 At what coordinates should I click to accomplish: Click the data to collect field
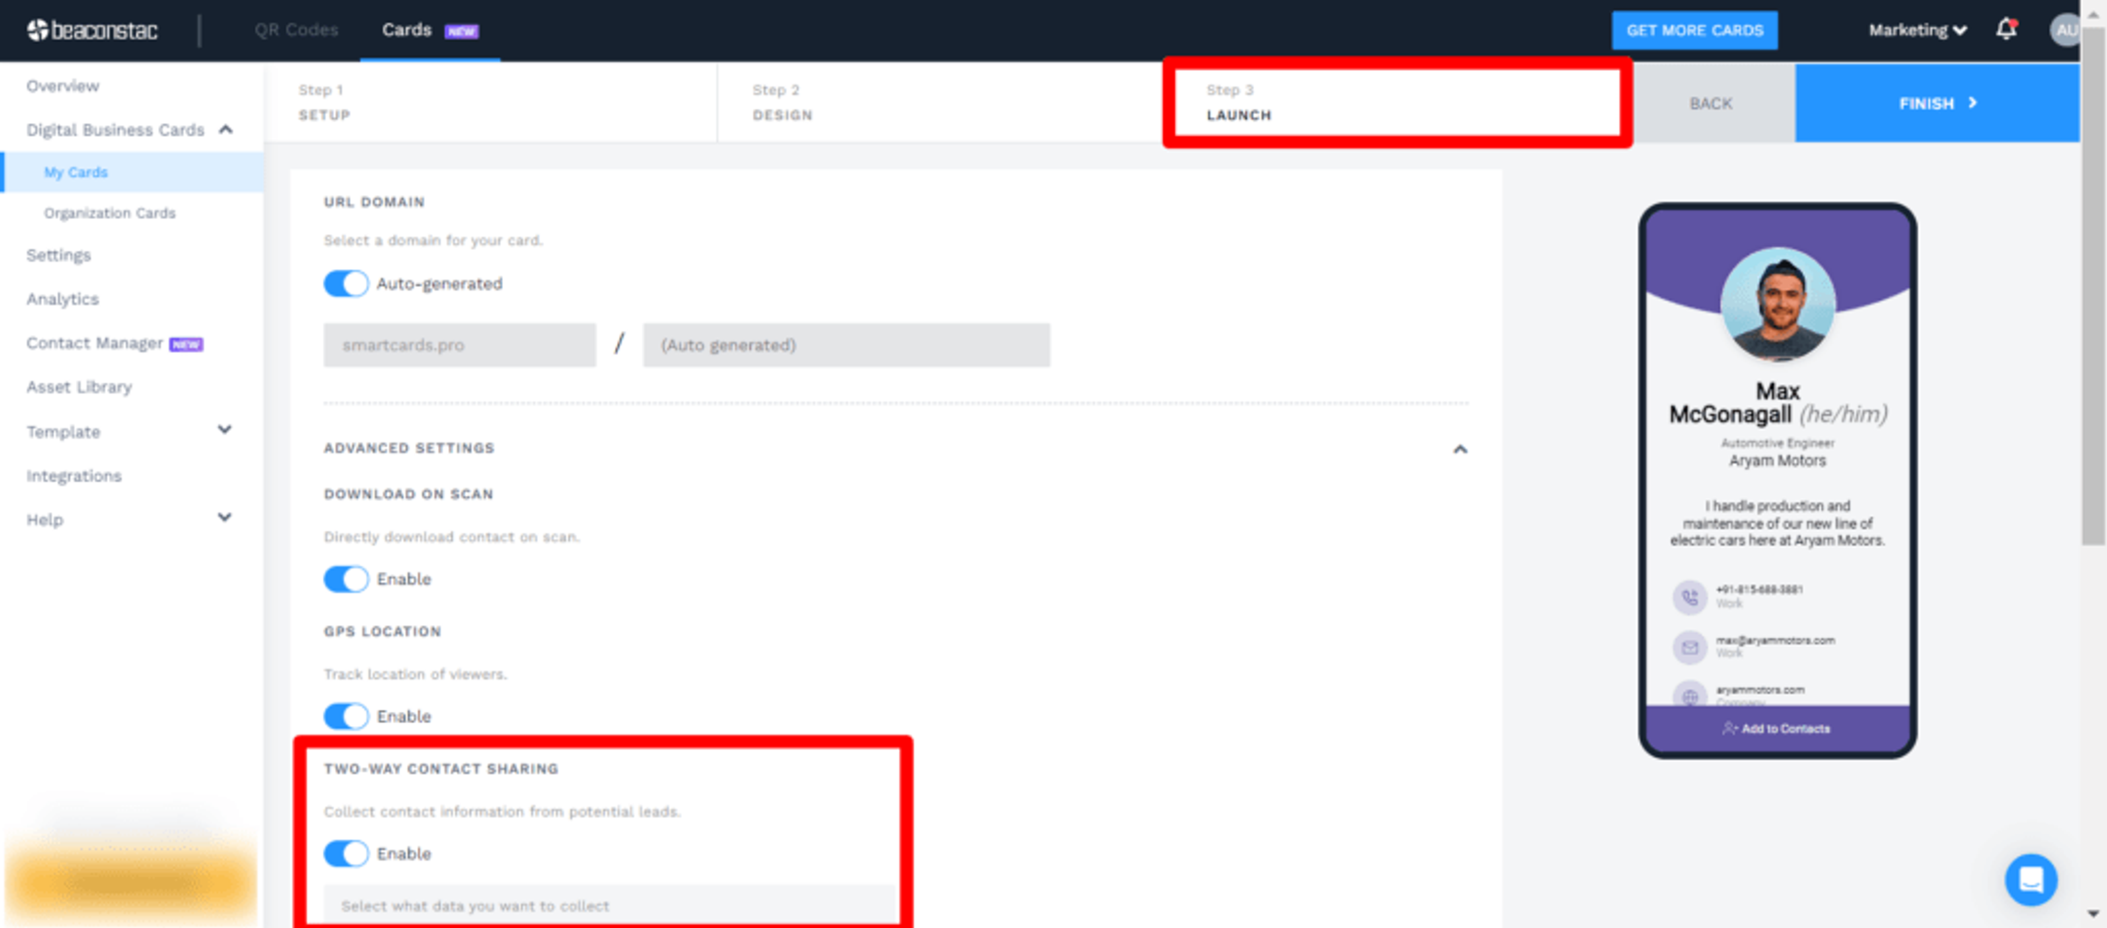[x=610, y=905]
